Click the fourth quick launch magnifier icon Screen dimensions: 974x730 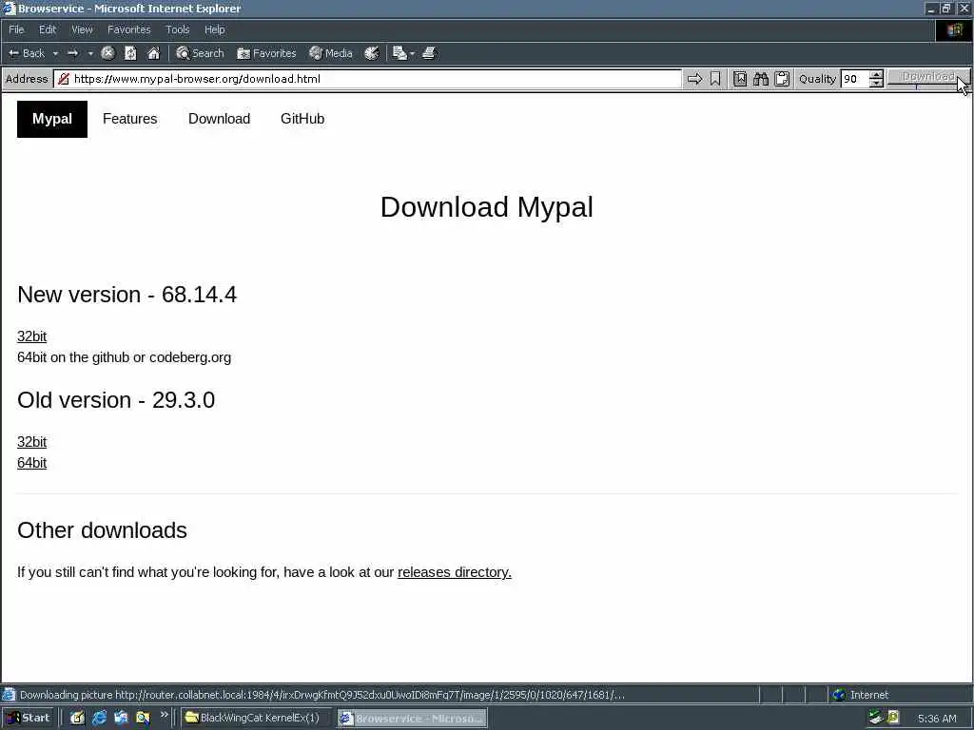tap(143, 719)
